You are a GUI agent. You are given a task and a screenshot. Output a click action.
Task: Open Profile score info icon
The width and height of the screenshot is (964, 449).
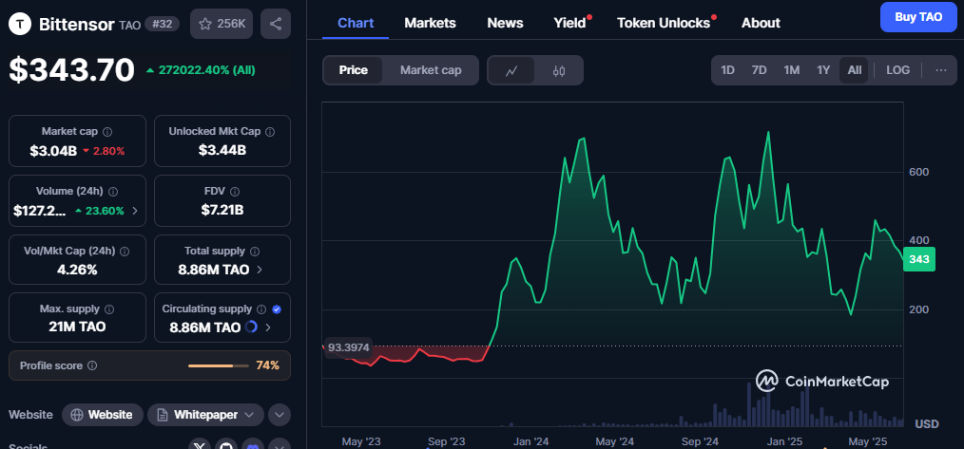pos(92,365)
